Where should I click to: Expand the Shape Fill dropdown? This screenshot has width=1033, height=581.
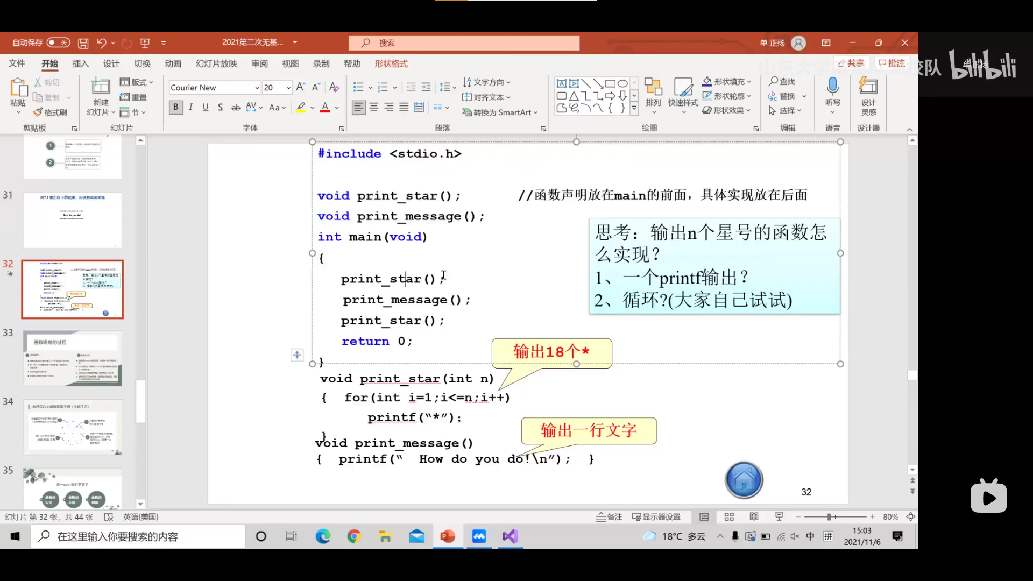click(x=749, y=82)
